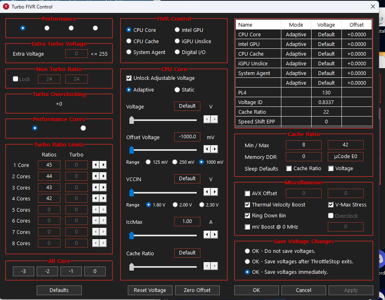Click the All Core -1 button
385x300 pixels.
[71, 271]
